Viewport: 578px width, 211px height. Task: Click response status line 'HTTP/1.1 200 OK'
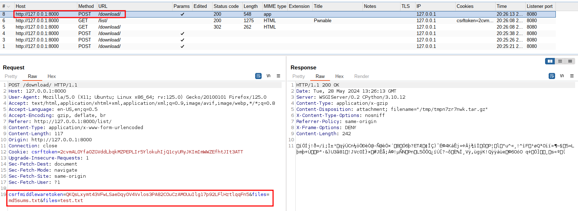point(317,85)
